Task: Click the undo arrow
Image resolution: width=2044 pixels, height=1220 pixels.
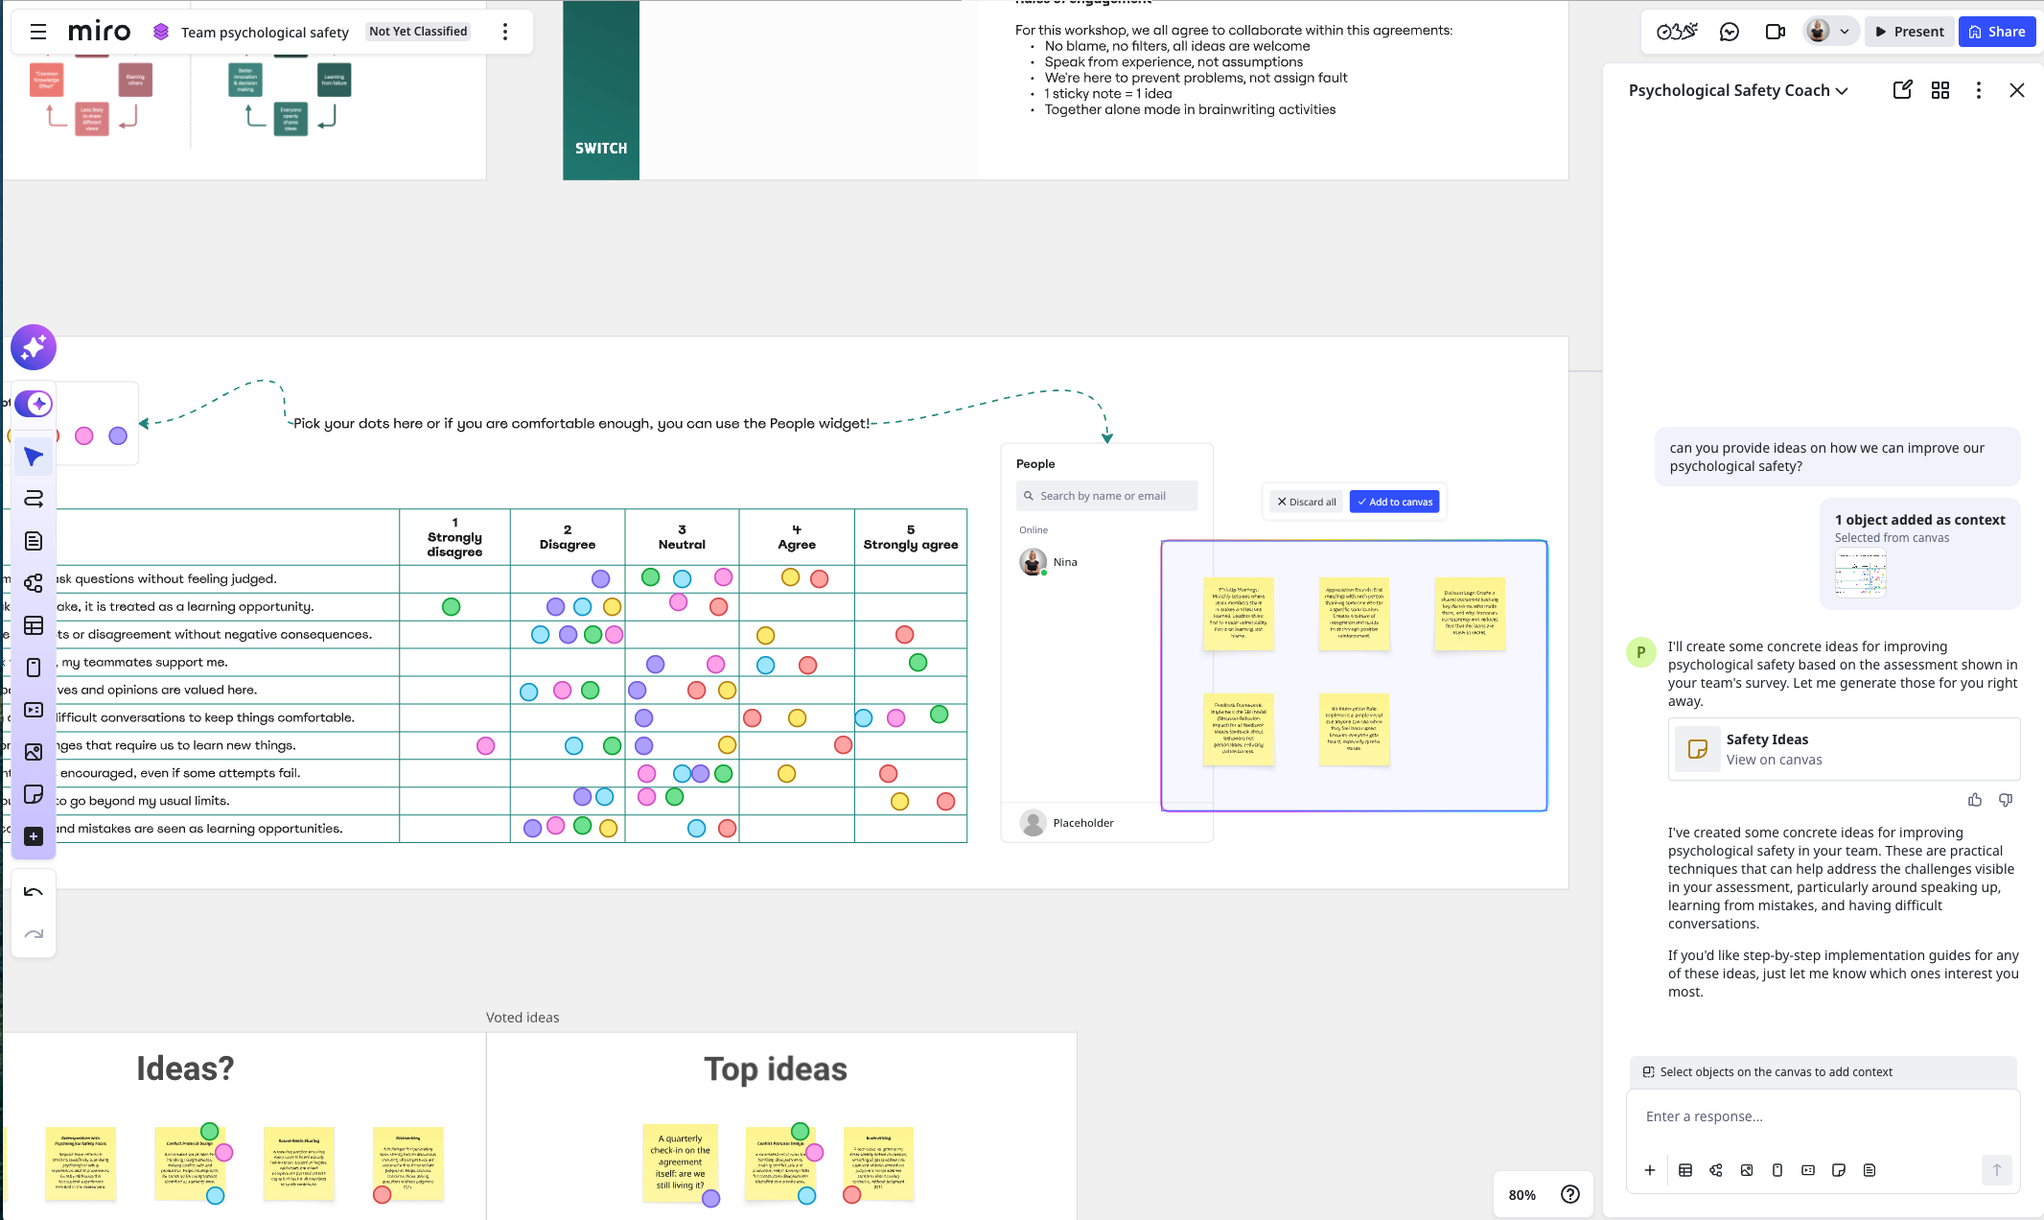Action: 34,892
